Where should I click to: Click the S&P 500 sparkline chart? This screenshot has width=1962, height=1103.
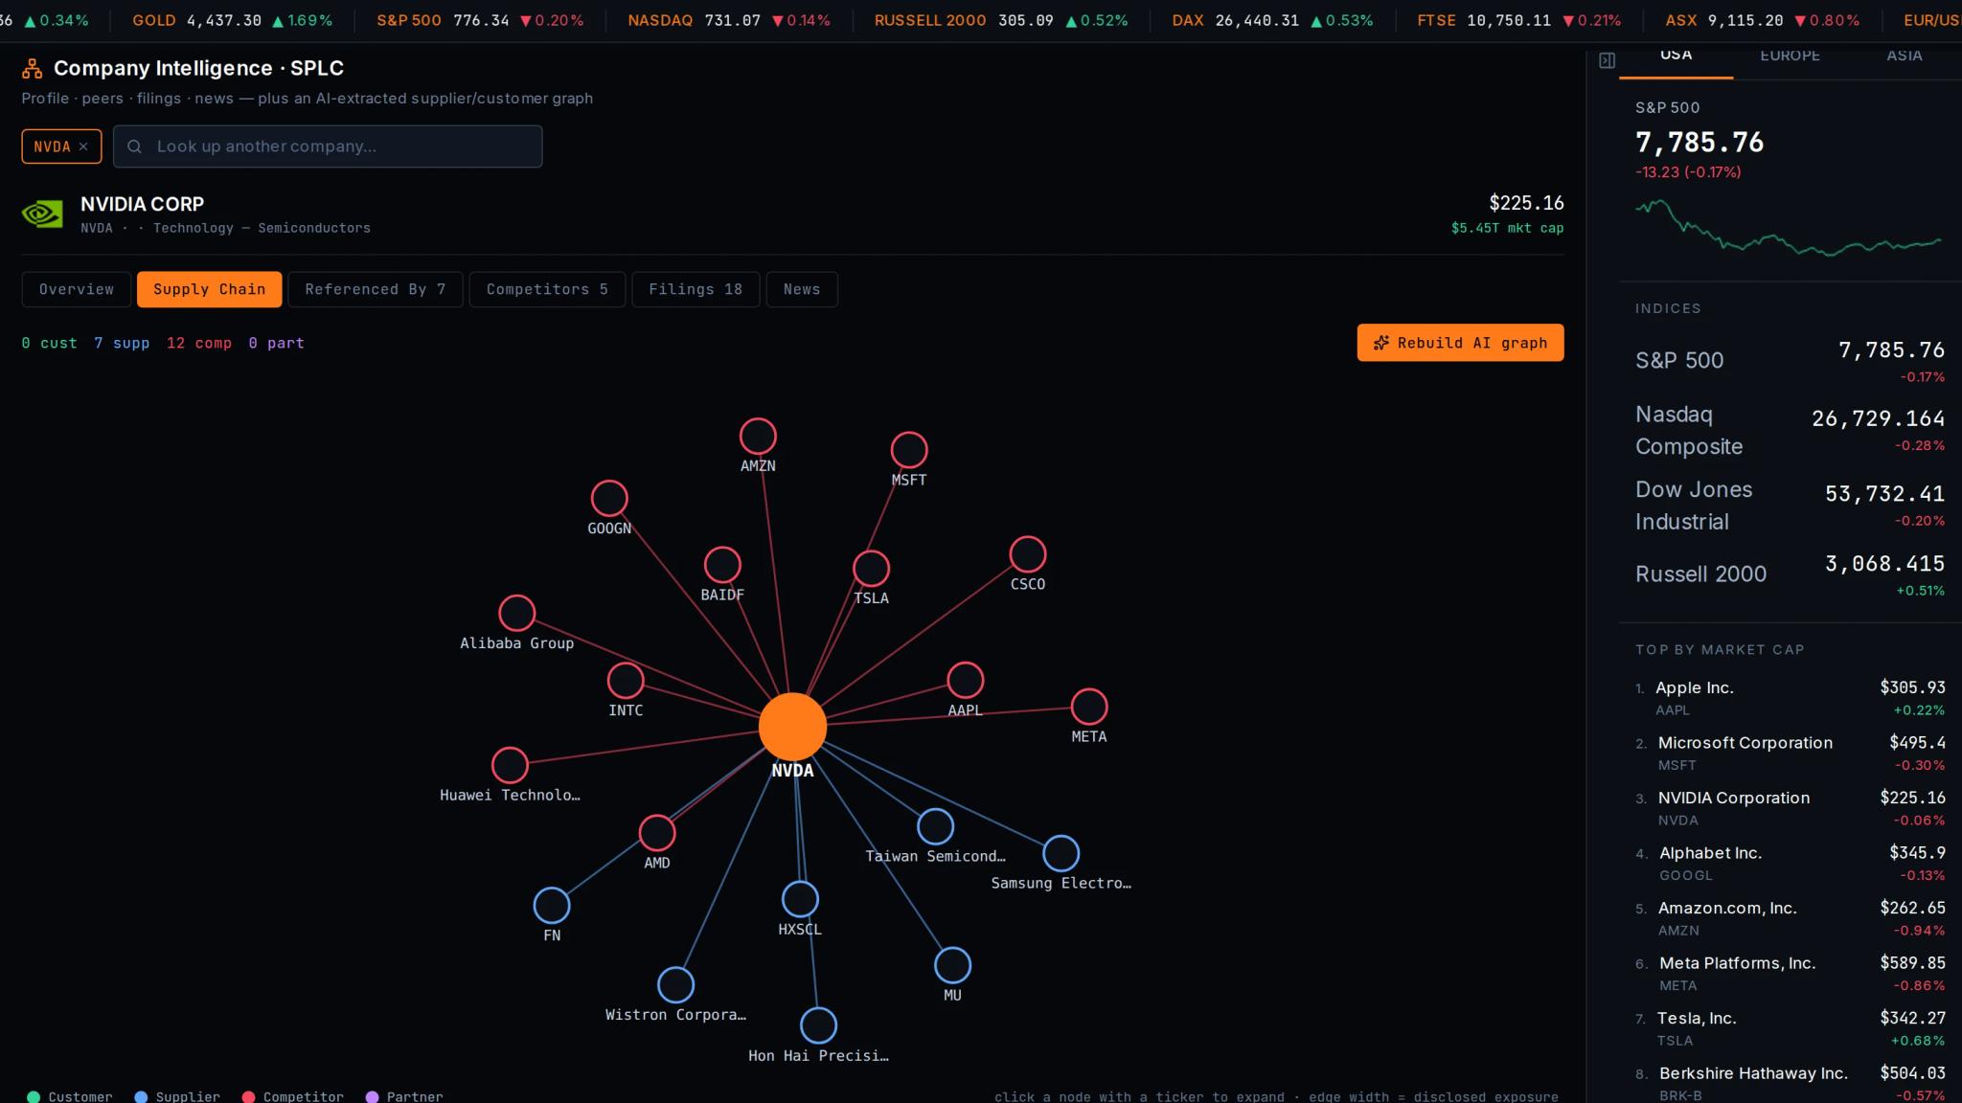click(x=1789, y=228)
